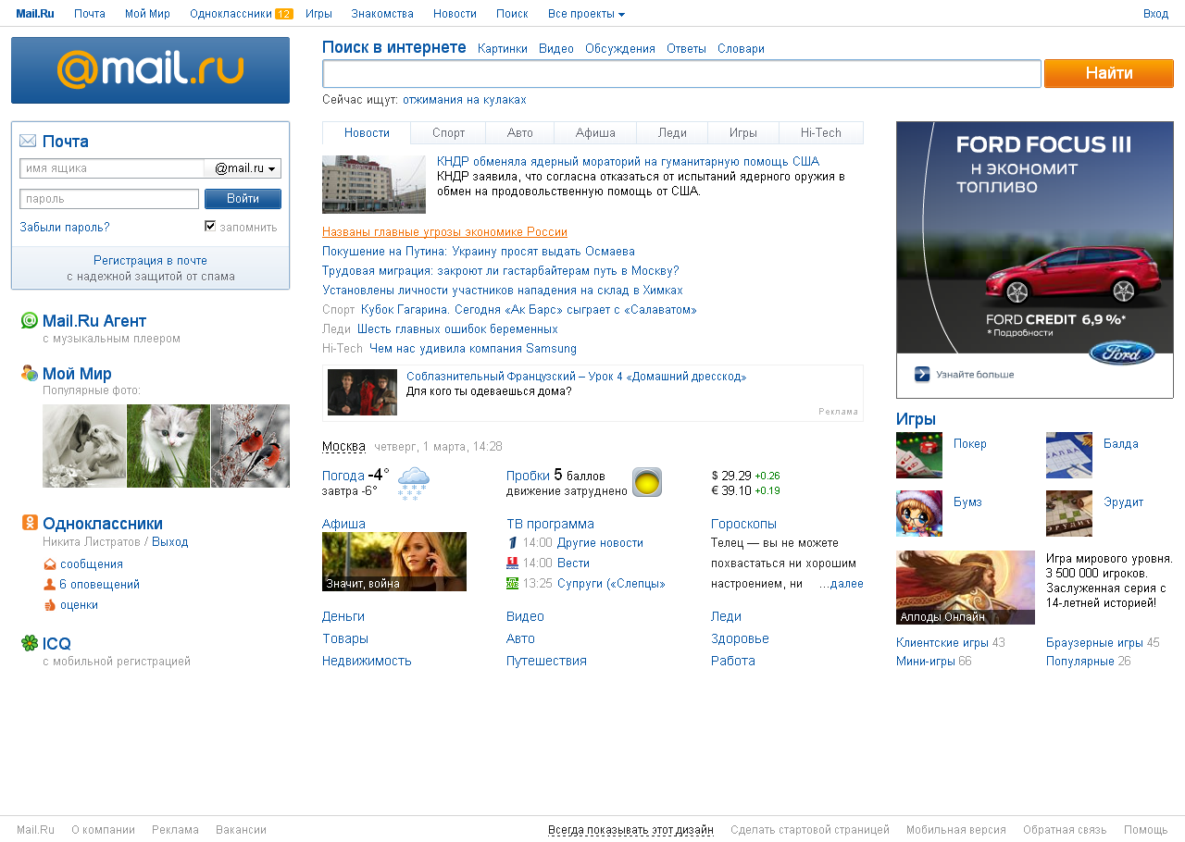This screenshot has height=842, width=1185.
Task: Switch to the Спорт news tab
Action: (x=449, y=132)
